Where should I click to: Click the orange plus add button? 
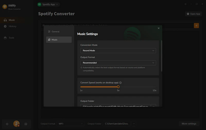196,26
